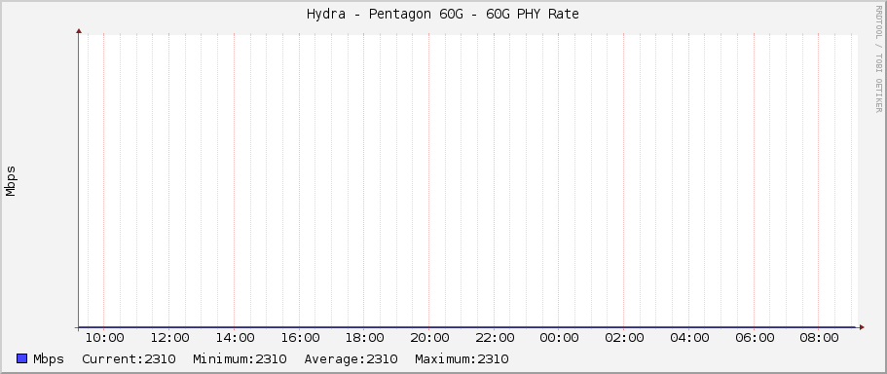Image resolution: width=887 pixels, height=374 pixels.
Task: Click the vertical 'Mbps' y-axis label
Action: [x=11, y=181]
